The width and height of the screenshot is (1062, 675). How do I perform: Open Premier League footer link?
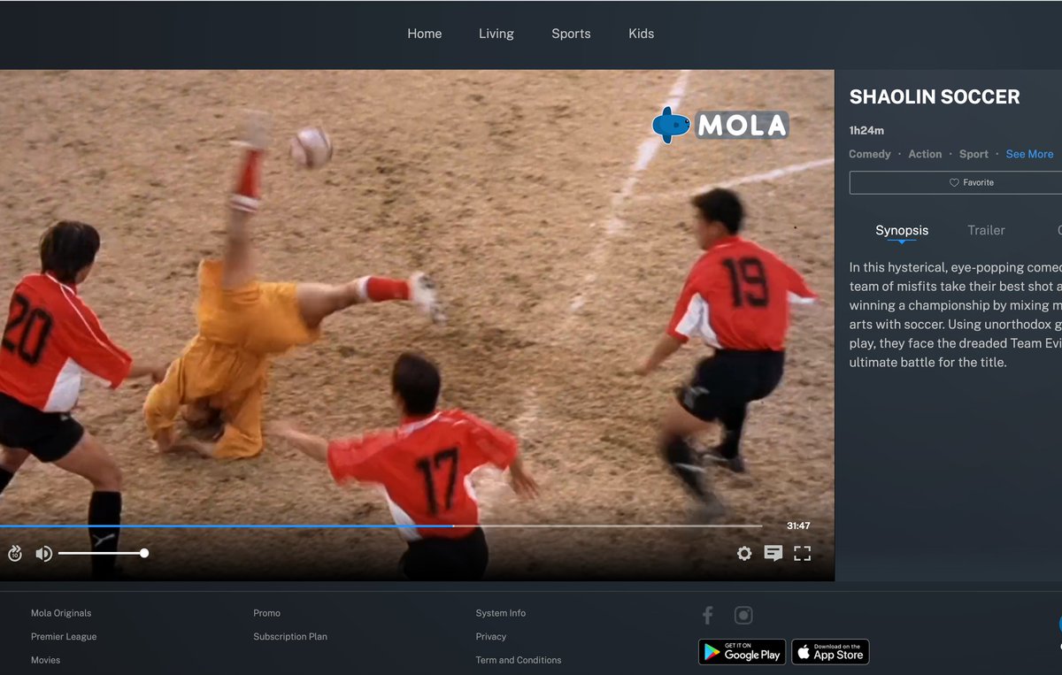pyautogui.click(x=64, y=637)
